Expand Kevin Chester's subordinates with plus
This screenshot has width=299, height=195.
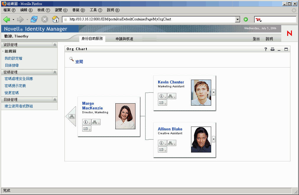pyautogui.click(x=214, y=92)
